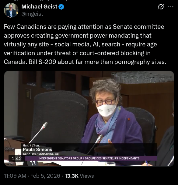Click the Paula Simons name caption
Viewport: 178px width, 185px height.
point(37,150)
